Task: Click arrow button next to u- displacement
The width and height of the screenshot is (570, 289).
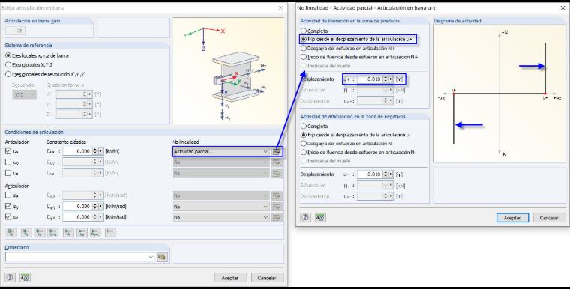Action: [391, 174]
